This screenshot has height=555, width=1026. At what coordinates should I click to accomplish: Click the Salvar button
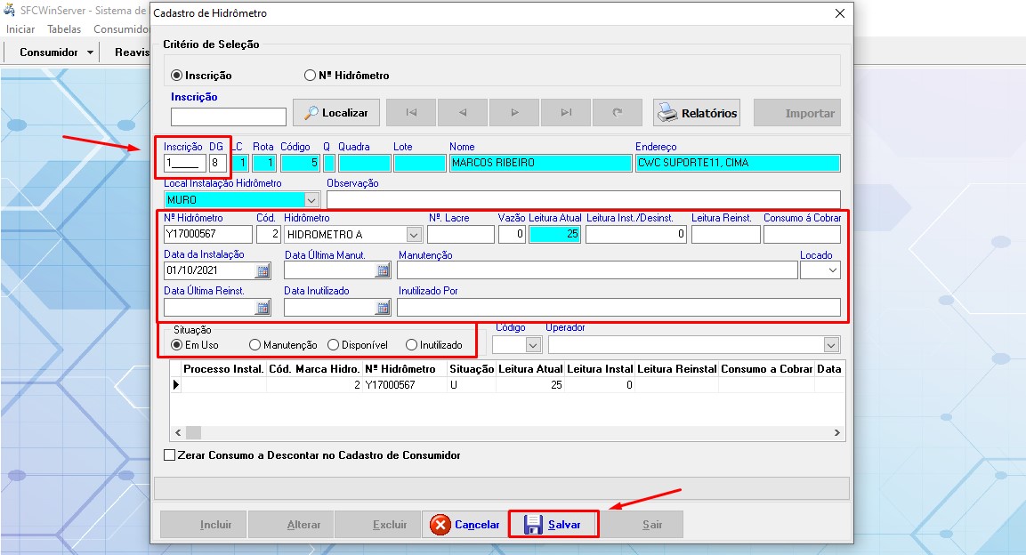(553, 525)
